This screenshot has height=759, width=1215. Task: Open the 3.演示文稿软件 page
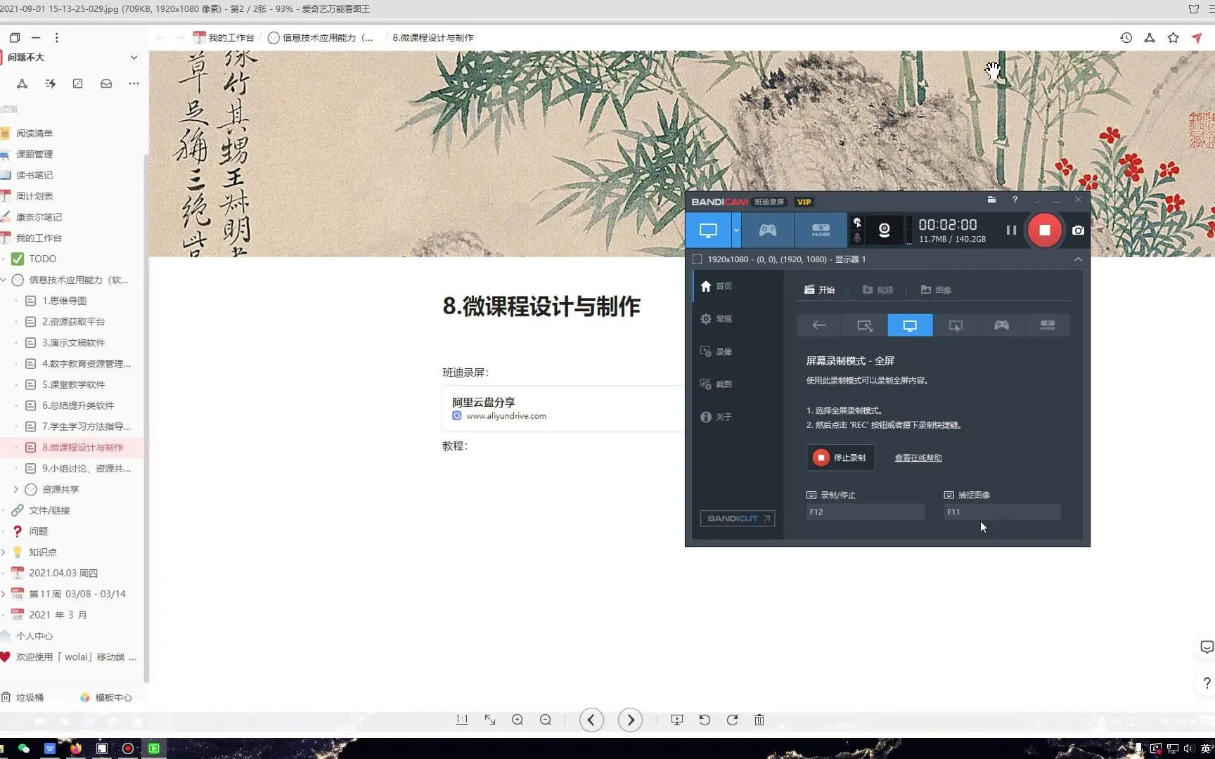pos(72,342)
